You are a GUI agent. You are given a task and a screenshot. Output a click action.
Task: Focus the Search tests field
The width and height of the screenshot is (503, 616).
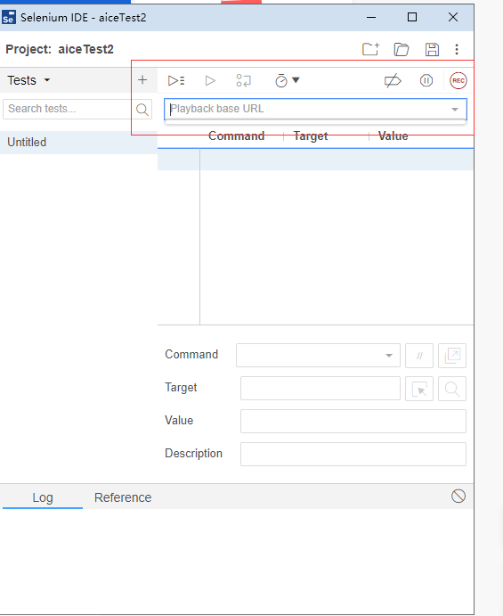click(x=67, y=109)
